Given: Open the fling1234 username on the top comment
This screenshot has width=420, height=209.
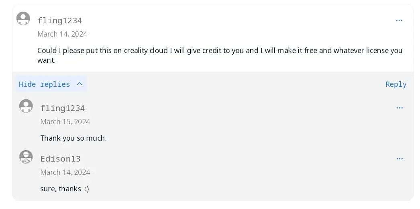Looking at the screenshot, I should (x=60, y=20).
